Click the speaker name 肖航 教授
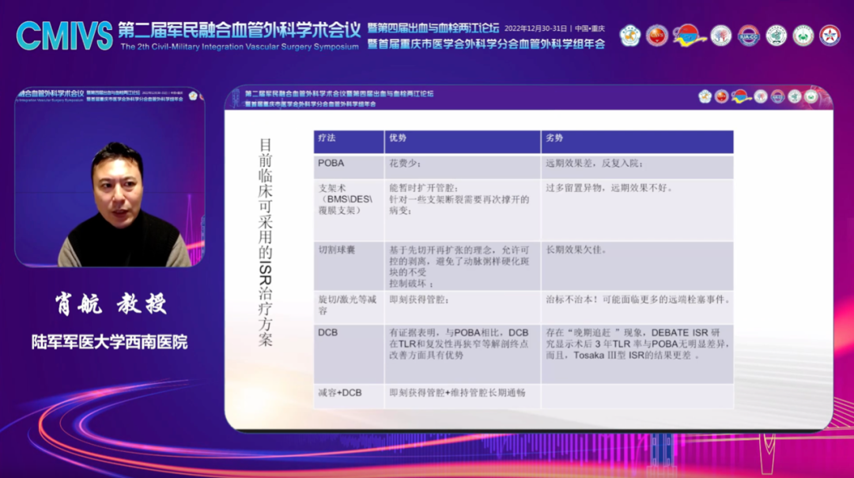The height and width of the screenshot is (478, 854). click(x=111, y=303)
